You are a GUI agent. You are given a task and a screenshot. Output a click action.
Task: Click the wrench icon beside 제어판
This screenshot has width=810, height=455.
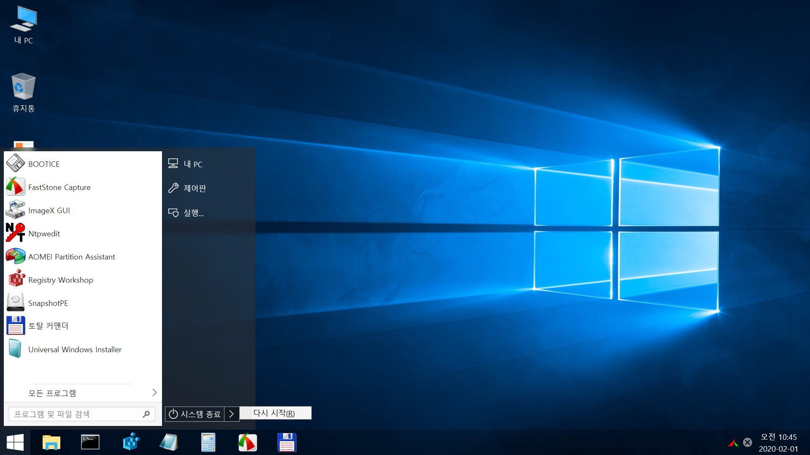tap(173, 188)
